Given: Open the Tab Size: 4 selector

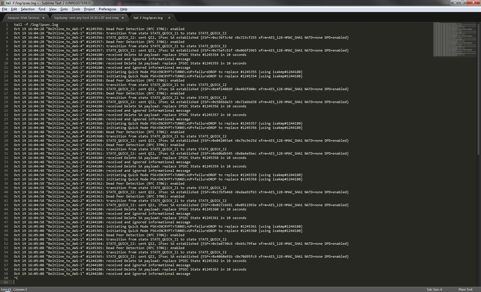Looking at the screenshot, I should pyautogui.click(x=434, y=289).
